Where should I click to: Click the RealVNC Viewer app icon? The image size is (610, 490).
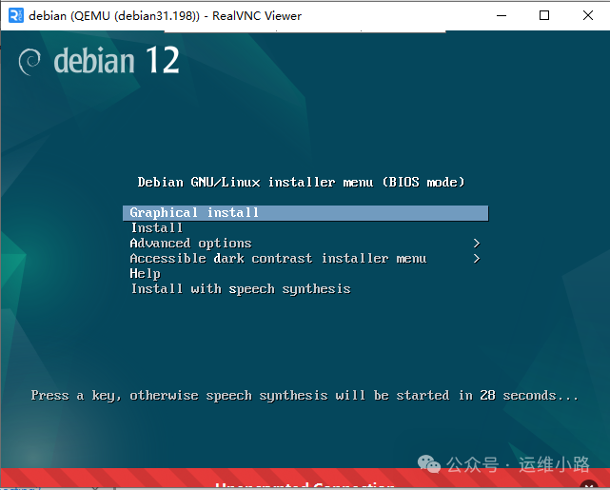(x=16, y=15)
